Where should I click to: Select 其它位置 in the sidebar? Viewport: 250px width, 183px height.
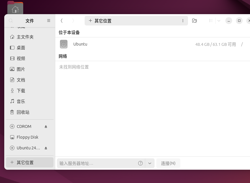[30, 162]
